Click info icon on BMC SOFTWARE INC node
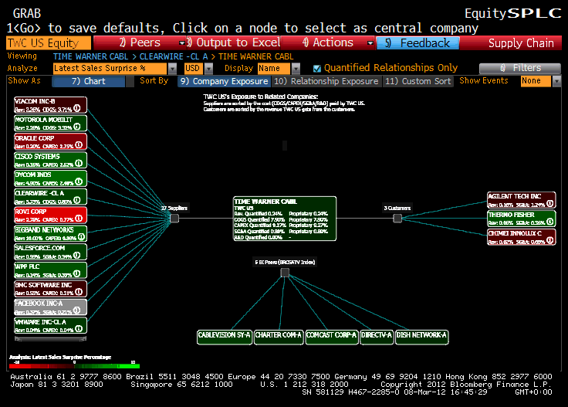The width and height of the screenshot is (568, 407). [x=79, y=292]
